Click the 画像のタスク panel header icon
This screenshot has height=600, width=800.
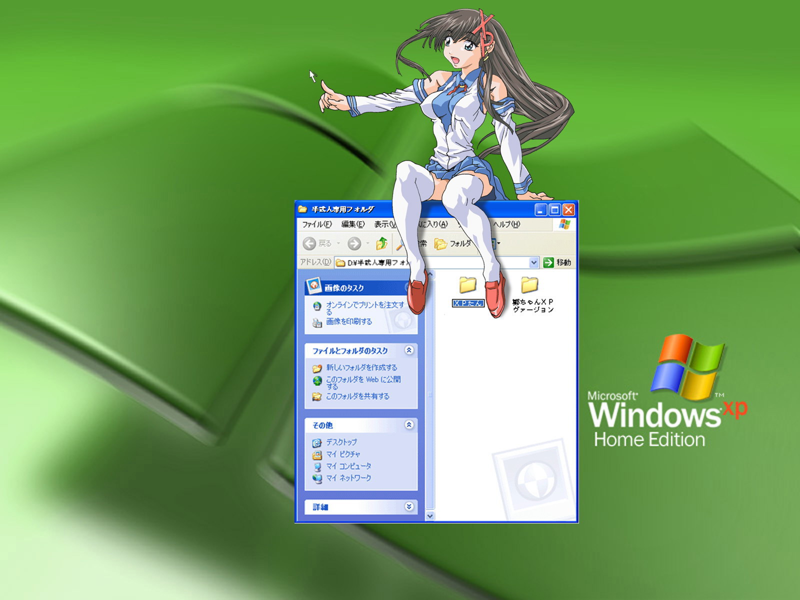tap(313, 286)
